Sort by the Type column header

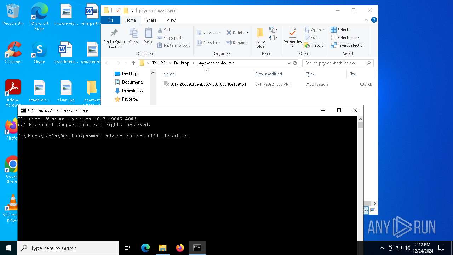(311, 74)
